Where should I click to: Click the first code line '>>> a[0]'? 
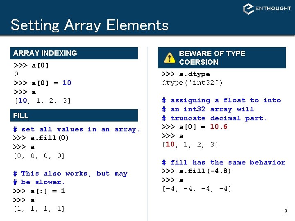point(31,65)
